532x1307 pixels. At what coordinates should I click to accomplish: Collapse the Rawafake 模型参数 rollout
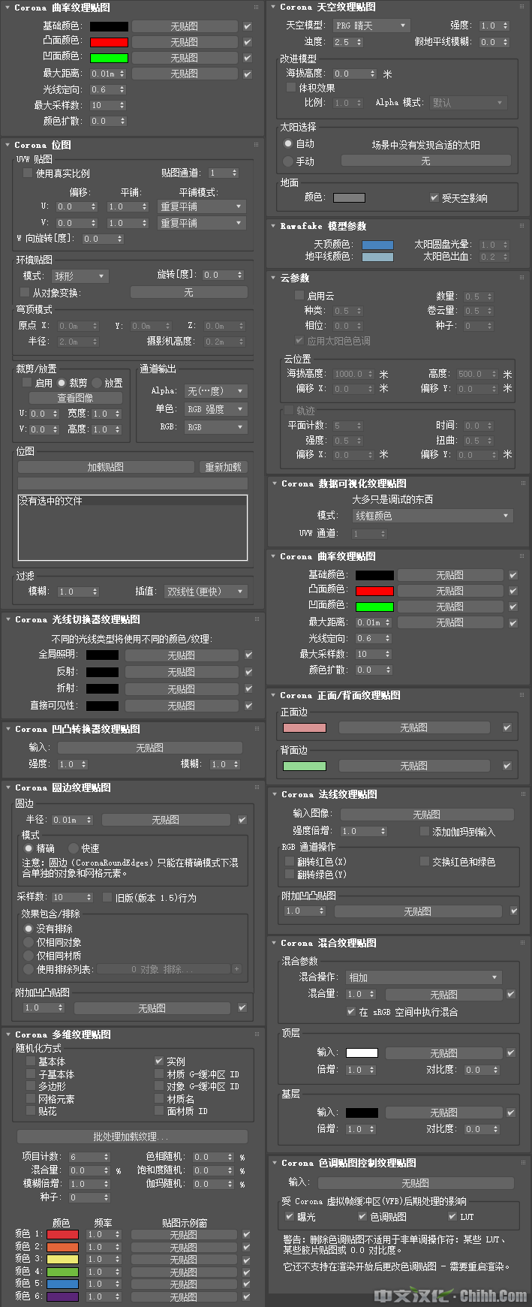(x=273, y=226)
